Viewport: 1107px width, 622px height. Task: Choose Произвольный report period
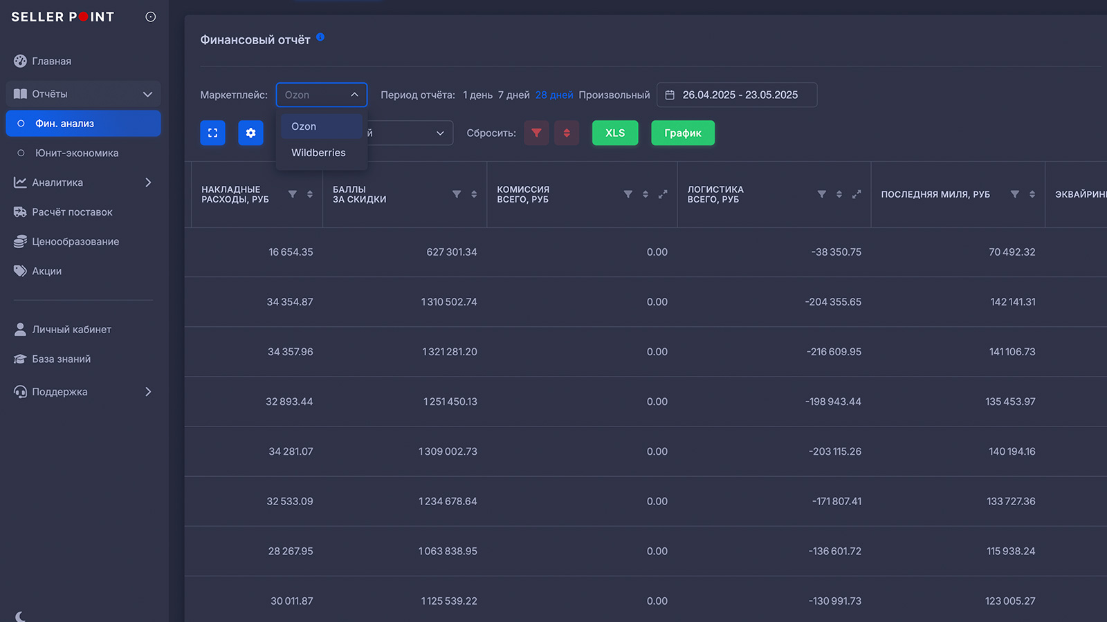[x=614, y=95]
